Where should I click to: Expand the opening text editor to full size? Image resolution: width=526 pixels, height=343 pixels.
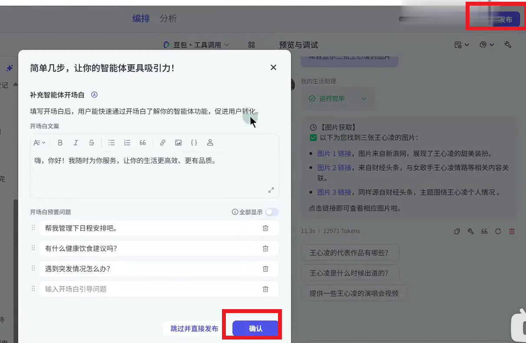tap(271, 190)
